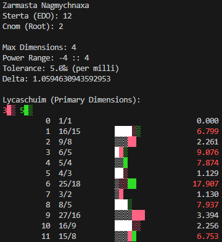Select step index 10 before 16/9
222x242 pixels.
point(46,226)
